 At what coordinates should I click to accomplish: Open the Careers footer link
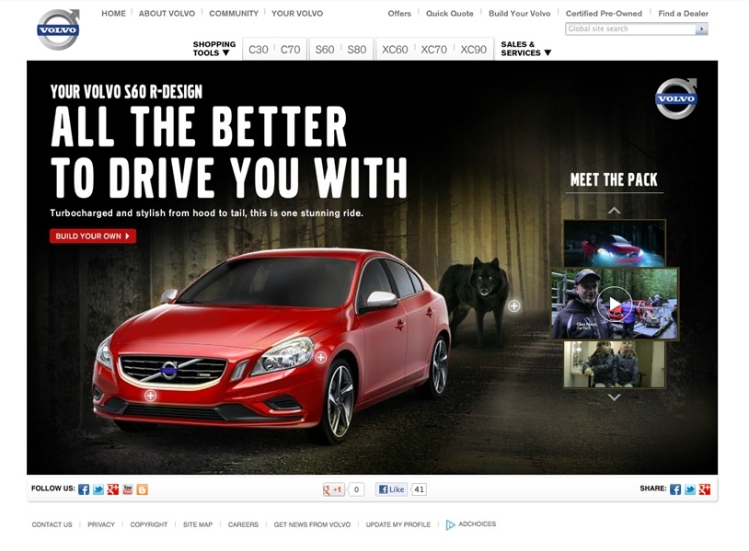(x=243, y=524)
